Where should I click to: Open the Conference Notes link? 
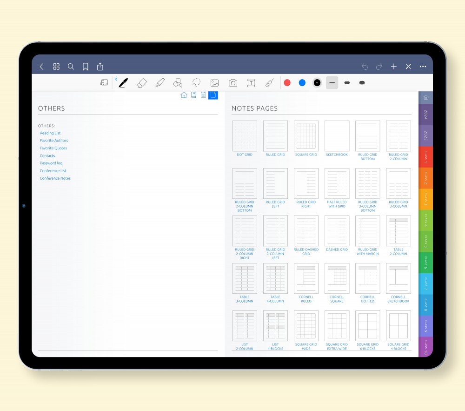(x=55, y=178)
